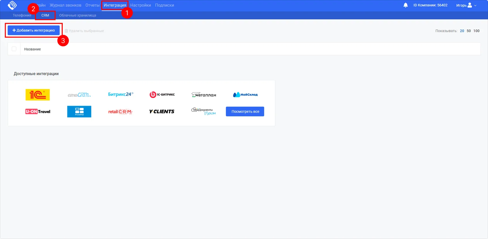The height and width of the screenshot is (239, 488).
Task: Click the Добавить интеграцию button
Action: (34, 30)
